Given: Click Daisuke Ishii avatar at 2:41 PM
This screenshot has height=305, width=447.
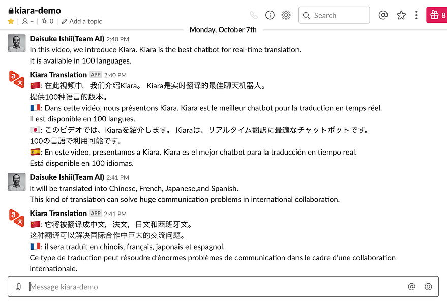Looking at the screenshot, I should point(17,182).
